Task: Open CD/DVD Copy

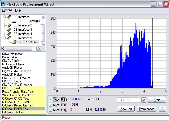Action: point(11,81)
